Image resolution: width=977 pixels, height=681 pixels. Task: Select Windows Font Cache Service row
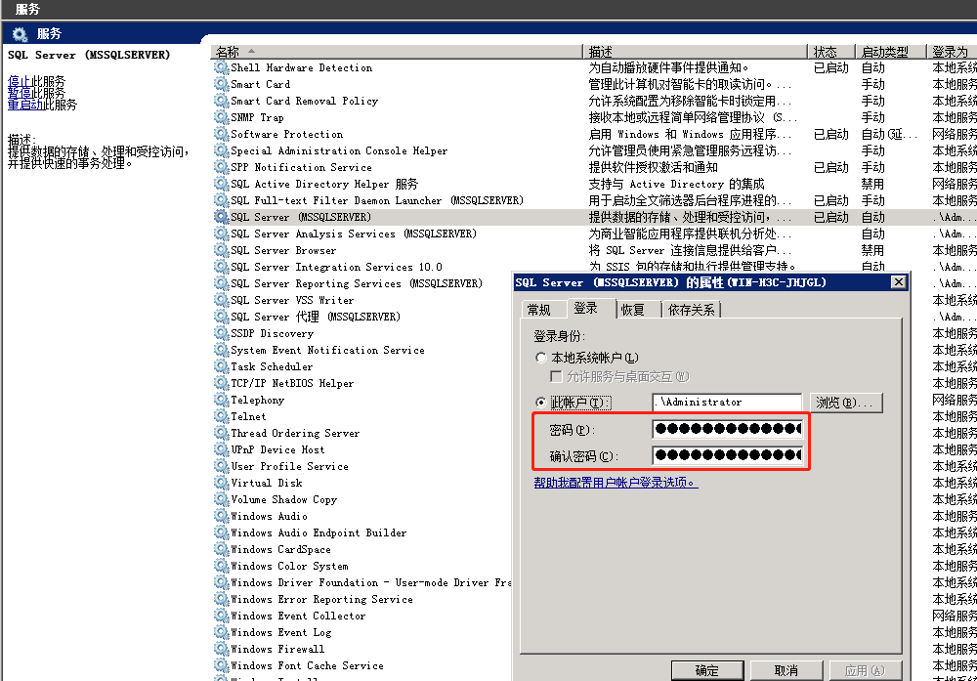tap(361, 665)
